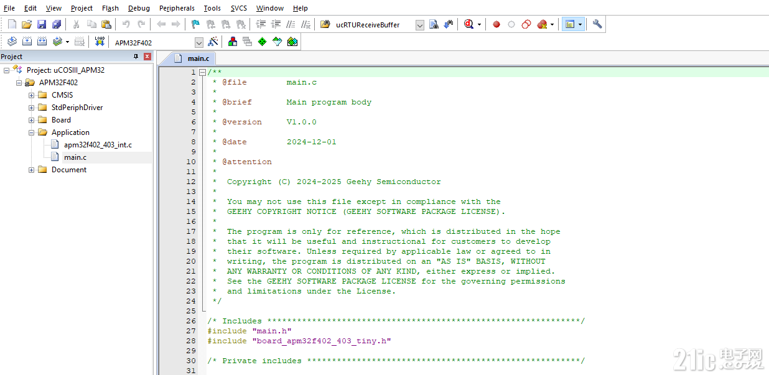This screenshot has height=375, width=769.
Task: Start the debug session icon
Action: click(468, 24)
